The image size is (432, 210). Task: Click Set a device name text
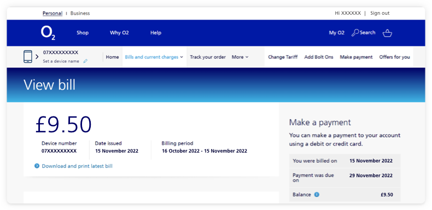coord(61,61)
